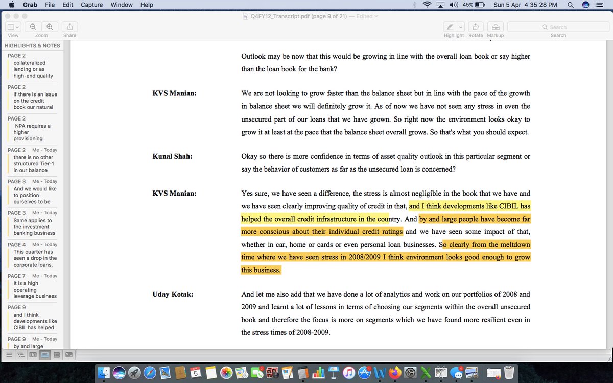Open the Share menu in toolbar
The height and width of the screenshot is (383, 613).
click(69, 27)
